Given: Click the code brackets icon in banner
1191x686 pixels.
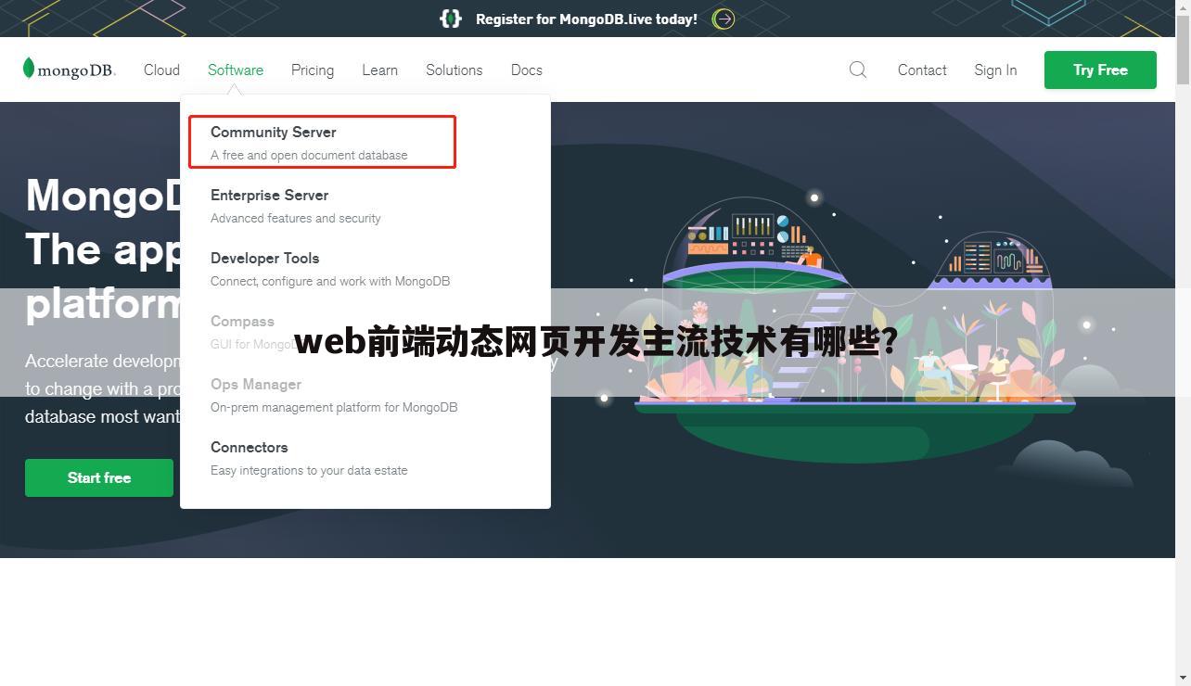Looking at the screenshot, I should click(x=450, y=19).
